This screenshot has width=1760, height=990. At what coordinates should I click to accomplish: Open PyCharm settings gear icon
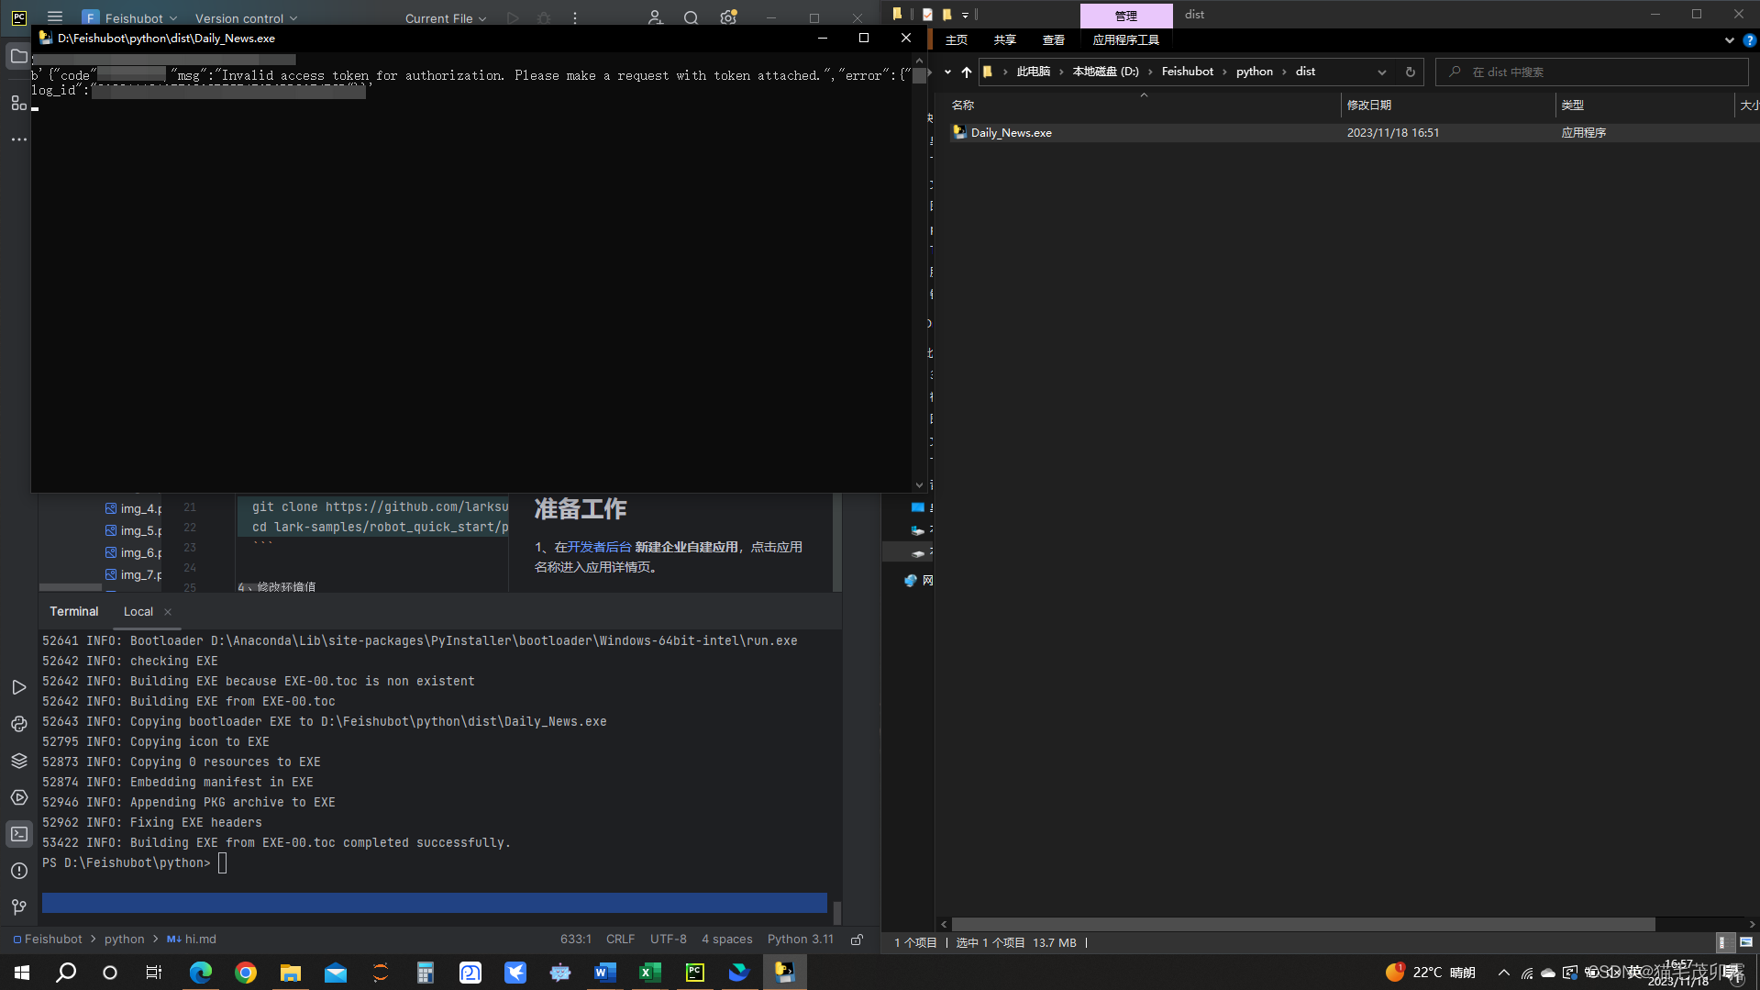728,17
